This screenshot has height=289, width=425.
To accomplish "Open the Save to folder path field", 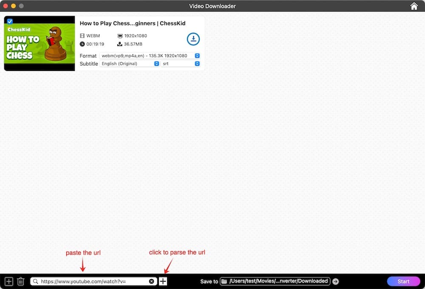I will click(275, 281).
